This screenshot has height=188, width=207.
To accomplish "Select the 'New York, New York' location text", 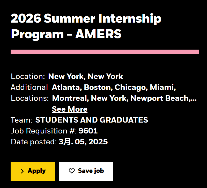I will click(x=86, y=76).
